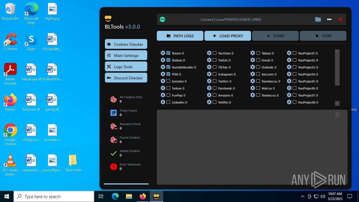The width and height of the screenshot is (359, 202).
Task: Open settings gear for Instagram
Action: coord(209,74)
